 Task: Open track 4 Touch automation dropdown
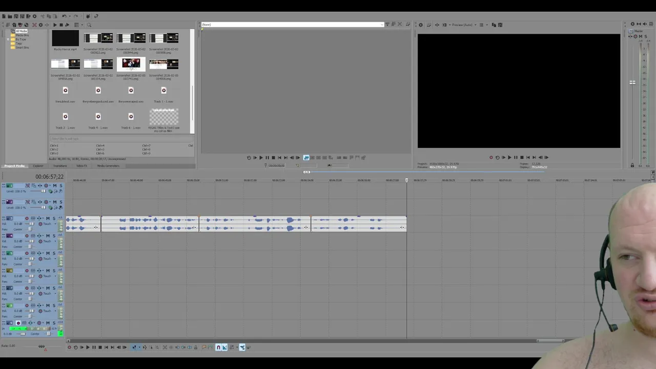pos(55,241)
